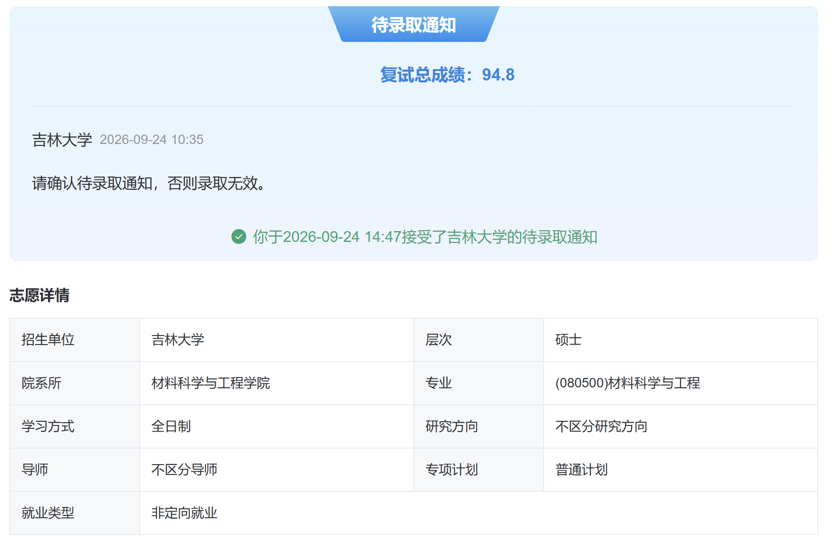This screenshot has width=830, height=538.
Task: Click the 就业类型 label cell
Action: [75, 513]
